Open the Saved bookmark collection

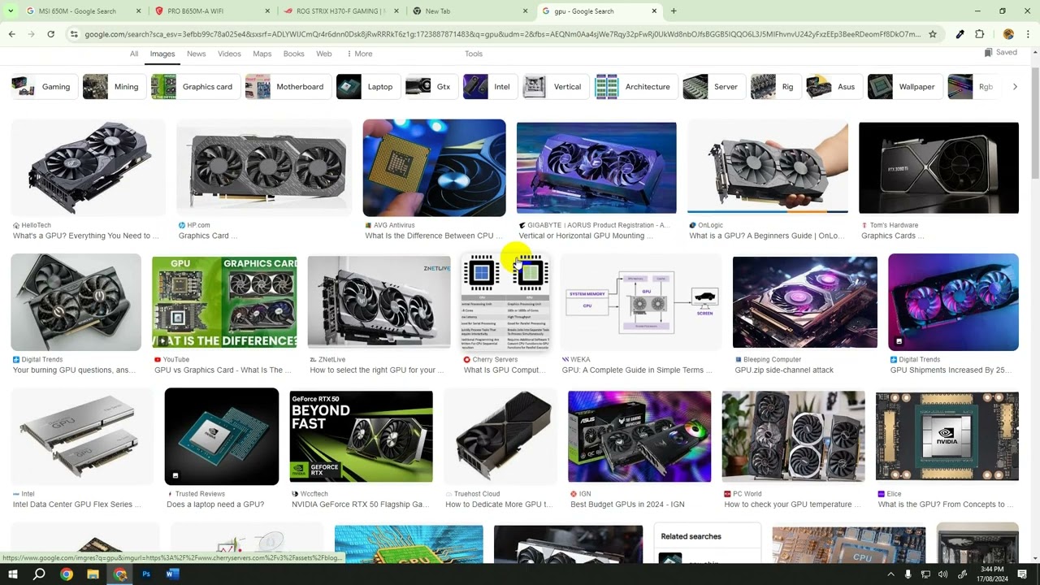click(1000, 52)
